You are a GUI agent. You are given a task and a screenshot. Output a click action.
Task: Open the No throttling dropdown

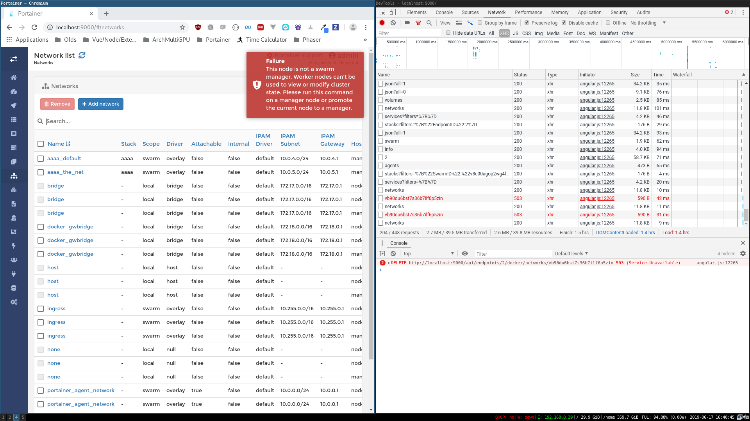pyautogui.click(x=648, y=23)
